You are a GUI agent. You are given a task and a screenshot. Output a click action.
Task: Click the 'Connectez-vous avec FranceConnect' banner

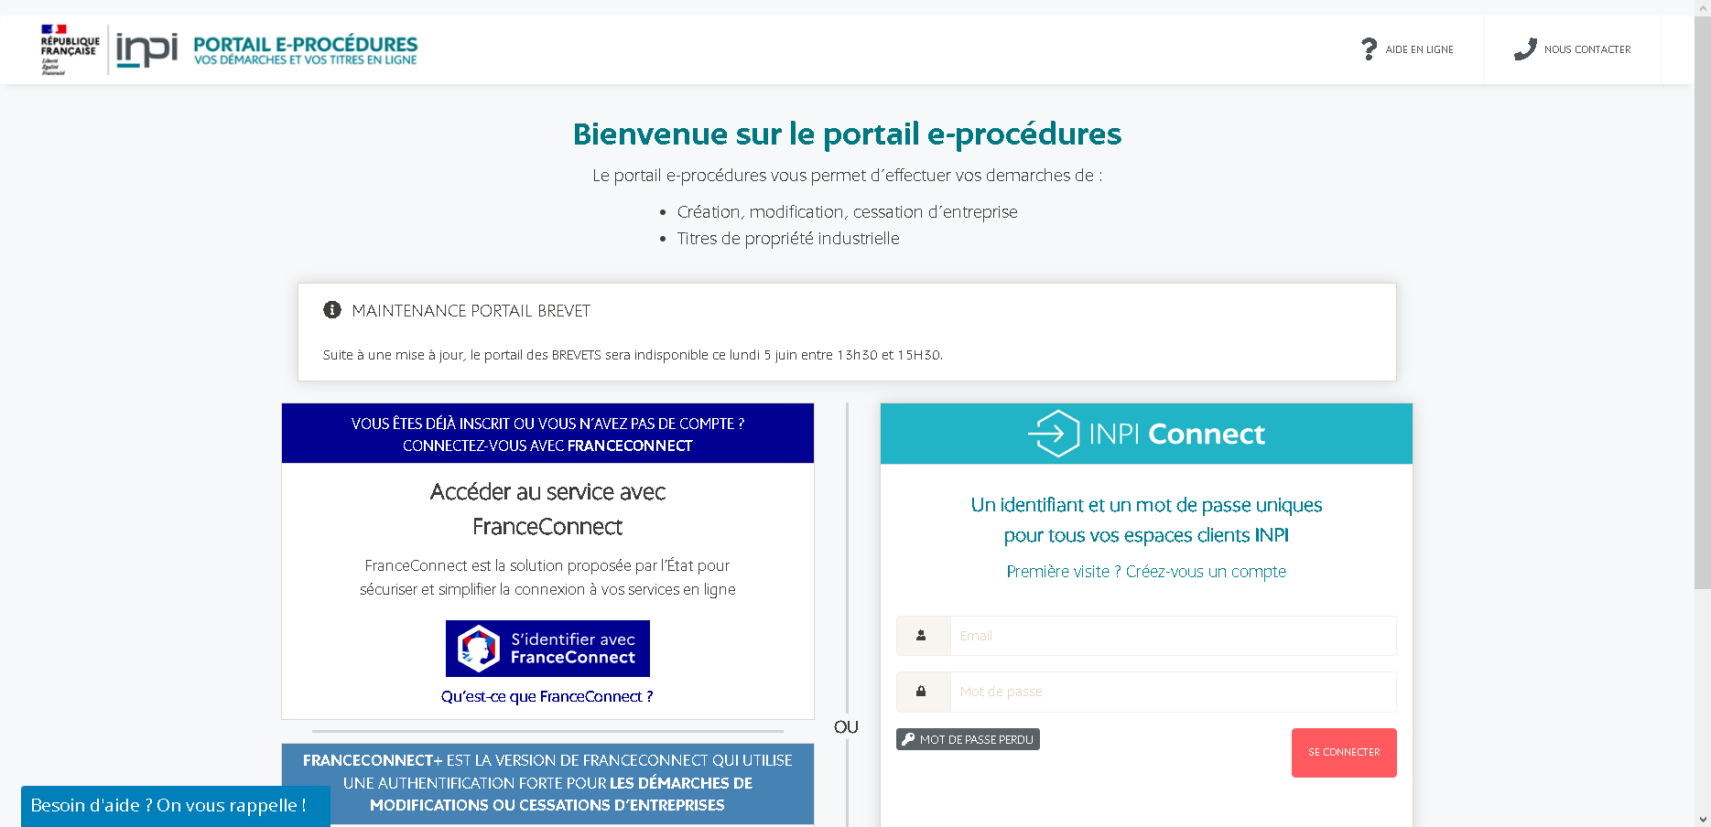[547, 434]
